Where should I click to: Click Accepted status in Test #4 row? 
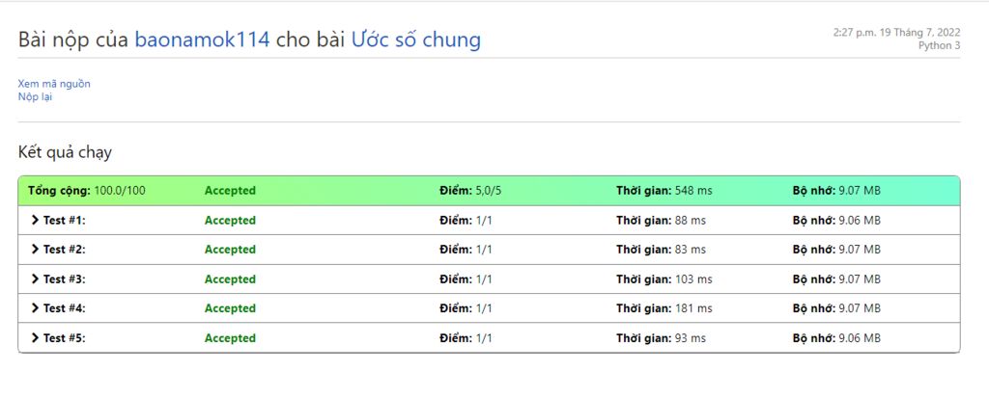pos(230,308)
